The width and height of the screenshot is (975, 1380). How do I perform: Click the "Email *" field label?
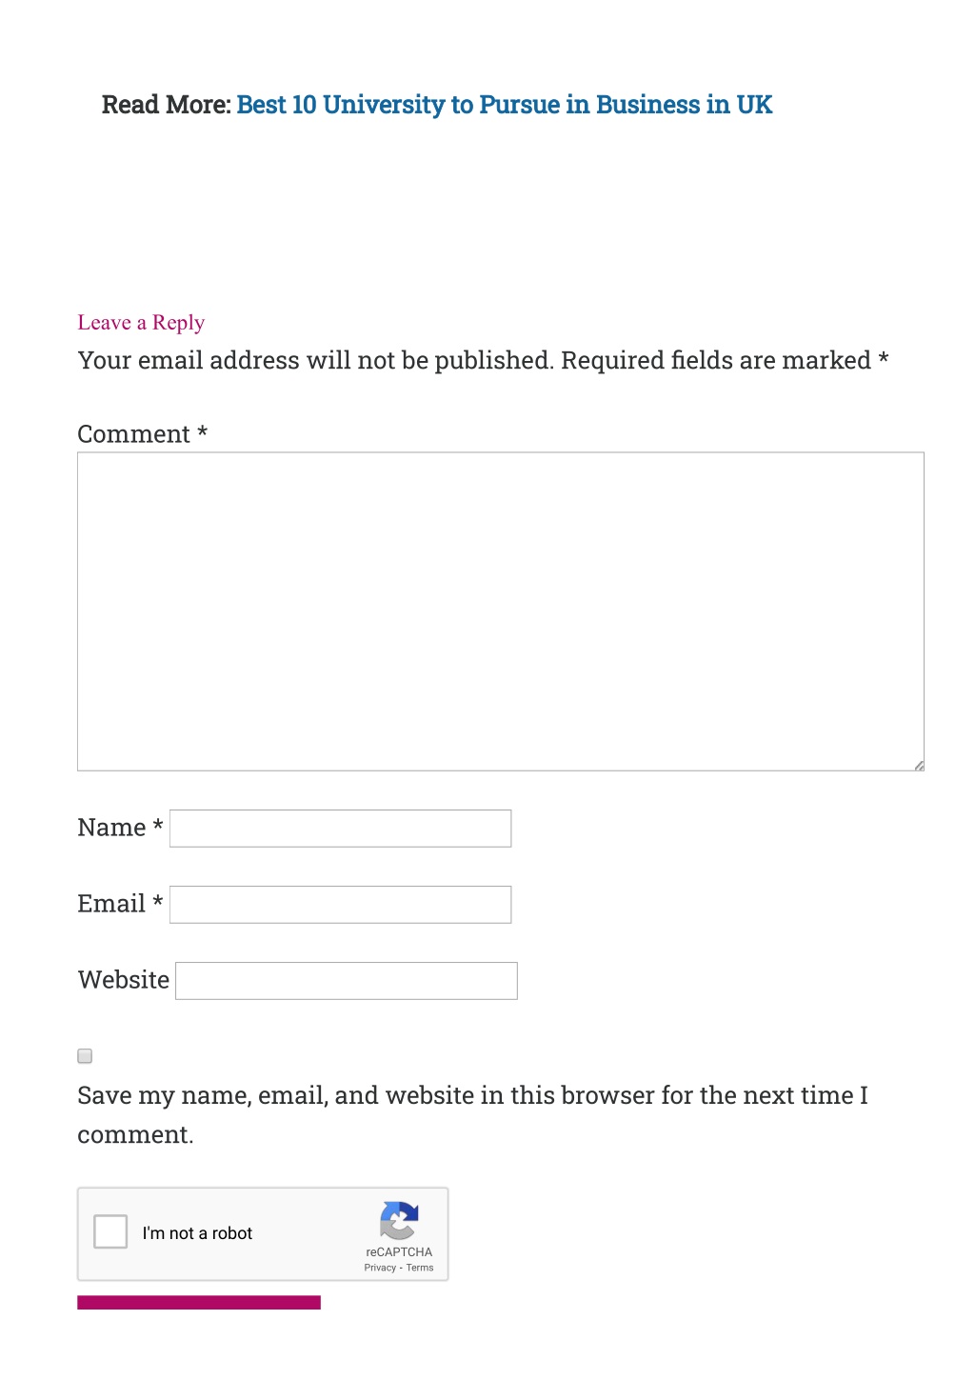[121, 904]
